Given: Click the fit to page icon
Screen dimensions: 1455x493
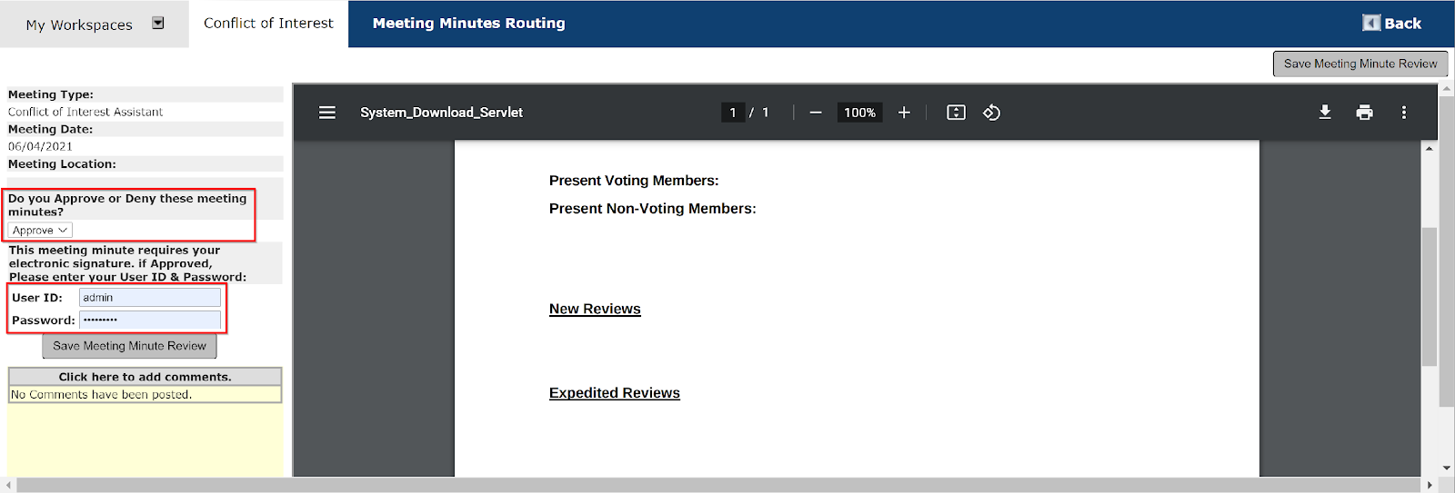Looking at the screenshot, I should pos(956,113).
